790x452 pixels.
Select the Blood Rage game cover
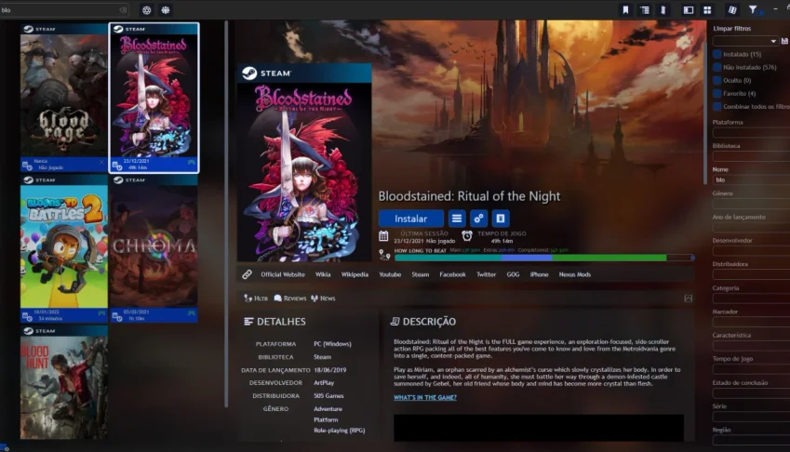click(64, 96)
